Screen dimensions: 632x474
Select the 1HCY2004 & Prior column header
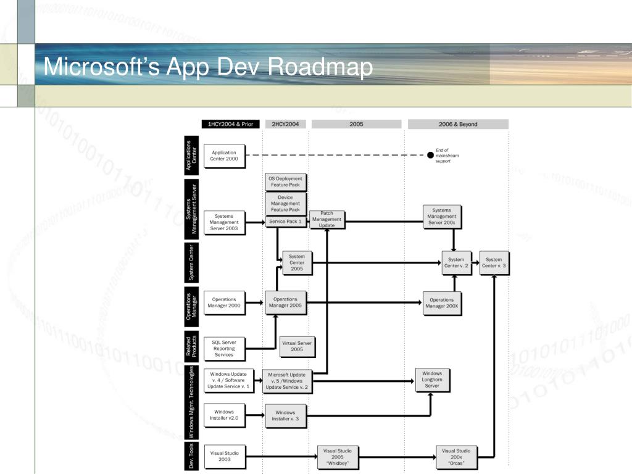tap(231, 124)
